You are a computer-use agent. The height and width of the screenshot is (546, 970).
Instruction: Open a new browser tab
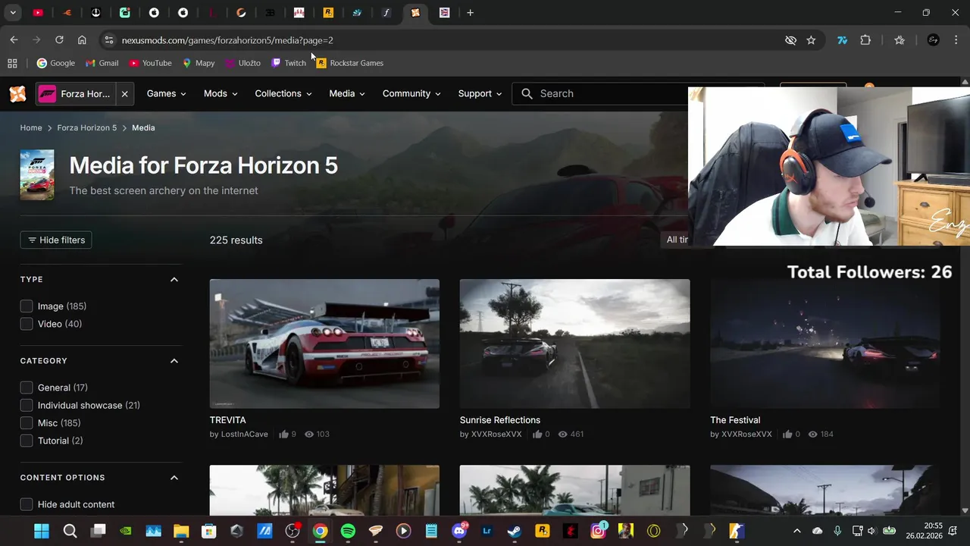pos(470,13)
